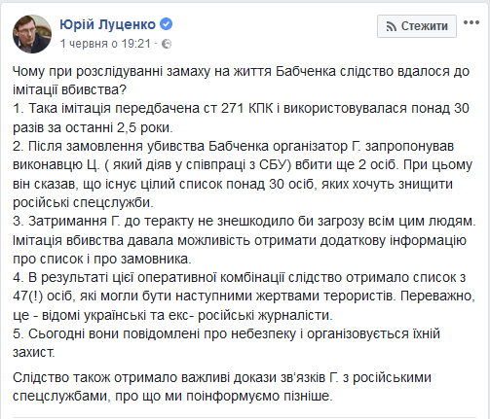Open the post timestamp 1 червня о 19:21
The width and height of the screenshot is (490, 419).
105,44
